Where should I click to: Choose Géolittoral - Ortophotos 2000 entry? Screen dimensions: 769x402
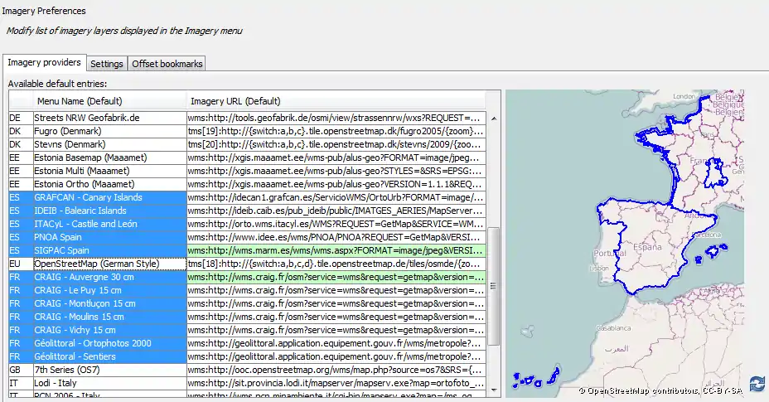click(93, 343)
